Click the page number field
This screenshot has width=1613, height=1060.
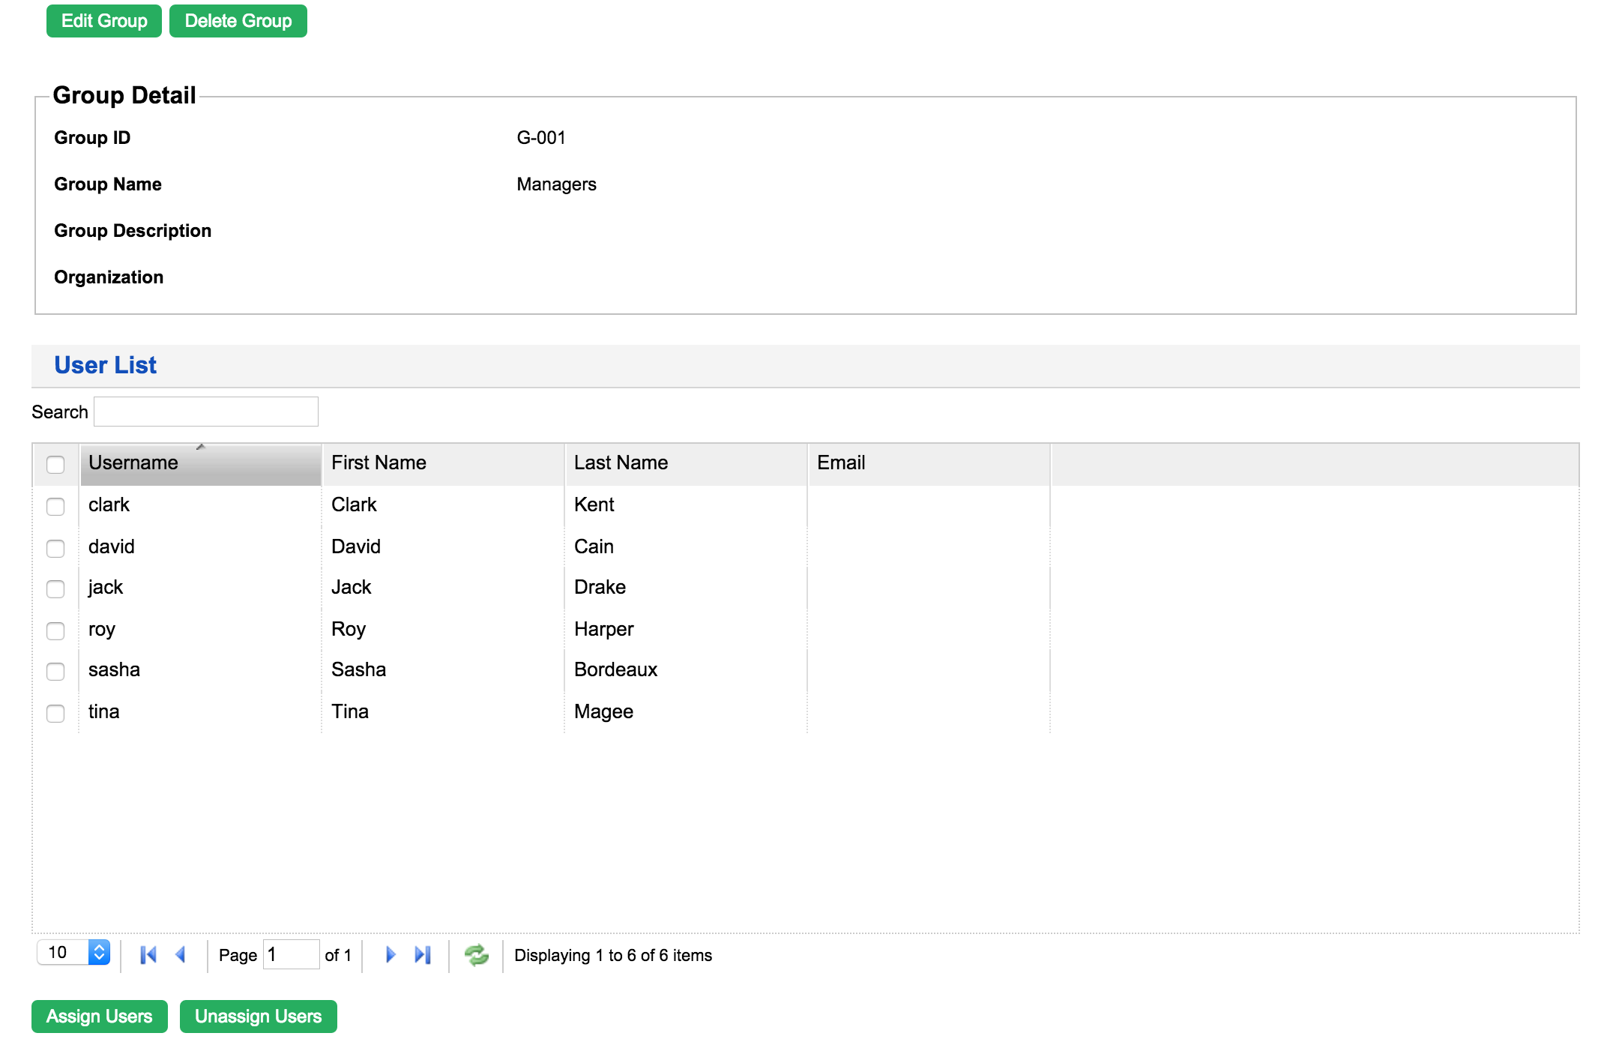291,954
